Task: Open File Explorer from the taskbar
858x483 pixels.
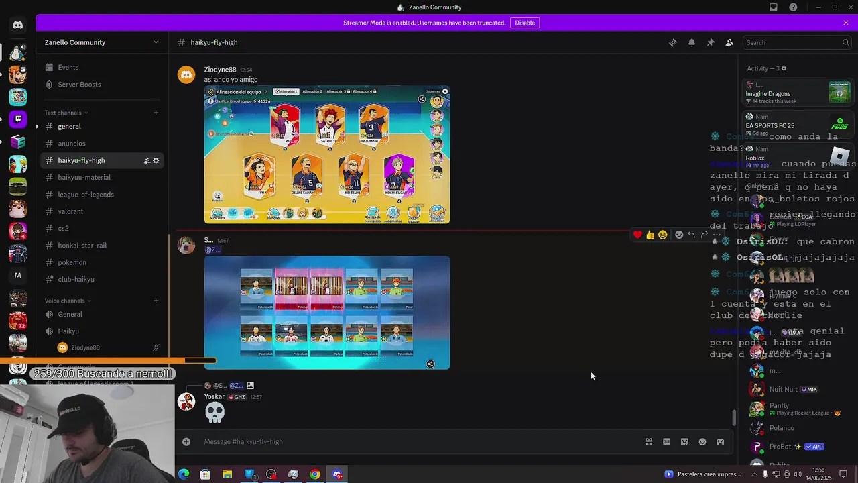Action: click(x=227, y=474)
